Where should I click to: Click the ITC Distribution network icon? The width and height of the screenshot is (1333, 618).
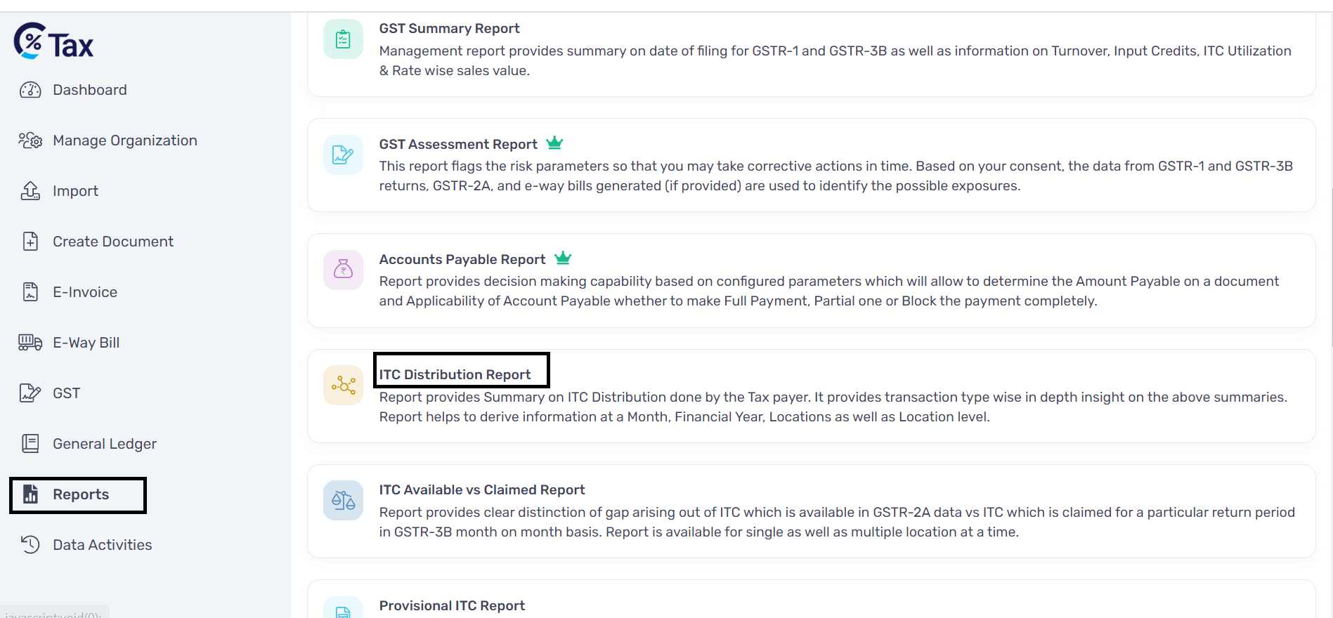click(343, 385)
